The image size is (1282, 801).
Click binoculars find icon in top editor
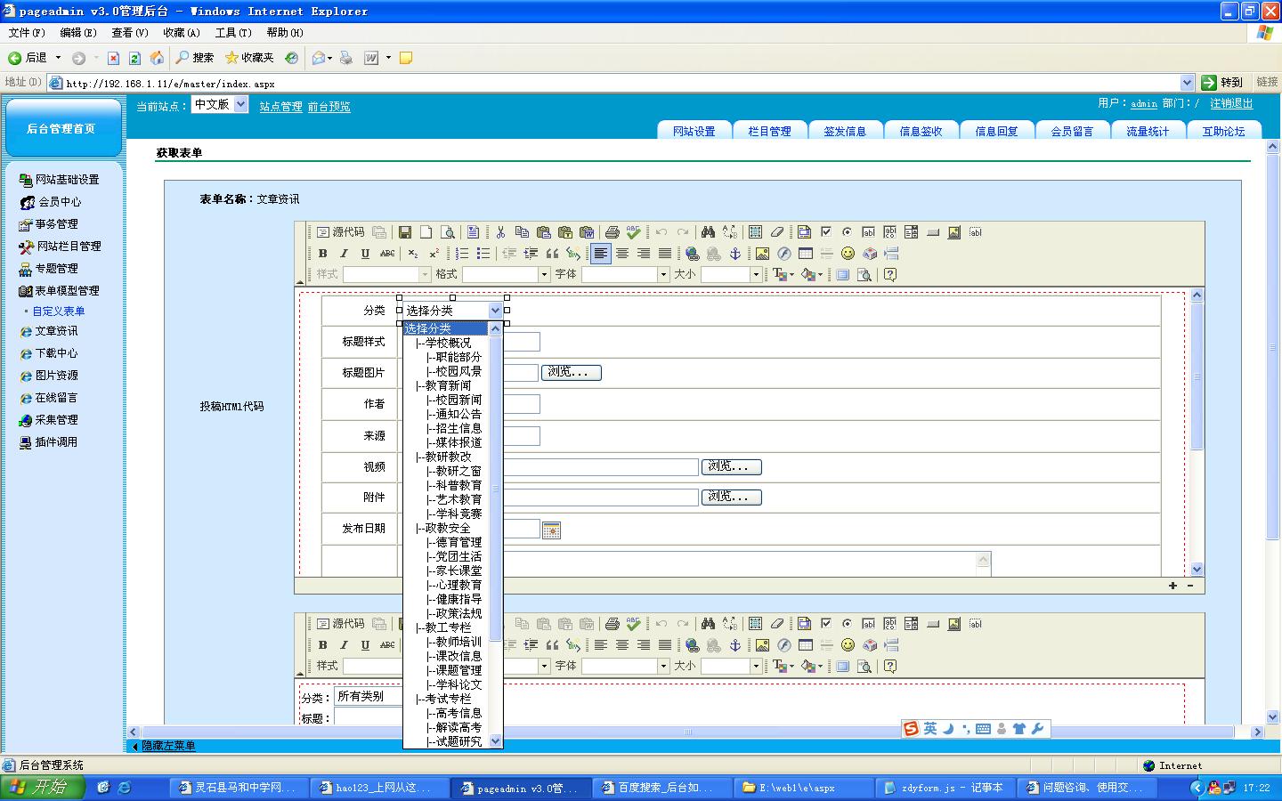(708, 232)
